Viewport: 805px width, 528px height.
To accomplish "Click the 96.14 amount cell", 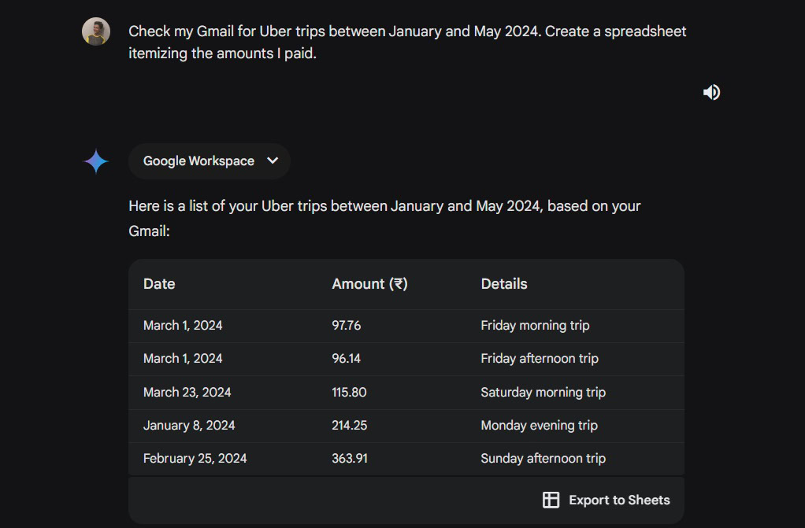I will 347,358.
